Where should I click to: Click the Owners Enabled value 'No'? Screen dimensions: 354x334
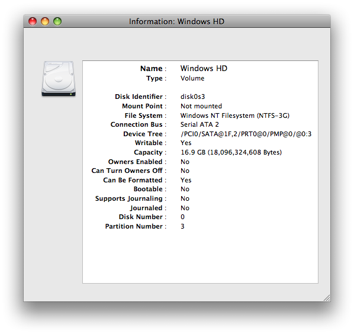(185, 162)
